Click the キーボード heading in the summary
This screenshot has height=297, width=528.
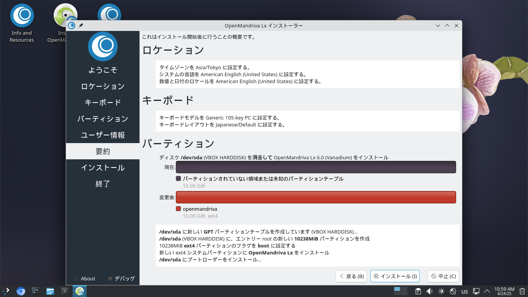point(168,100)
